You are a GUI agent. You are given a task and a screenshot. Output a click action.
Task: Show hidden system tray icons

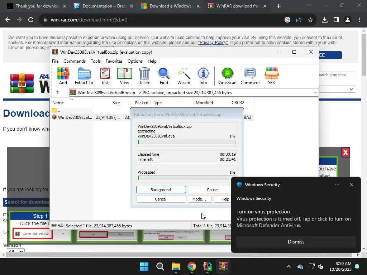pyautogui.click(x=289, y=266)
